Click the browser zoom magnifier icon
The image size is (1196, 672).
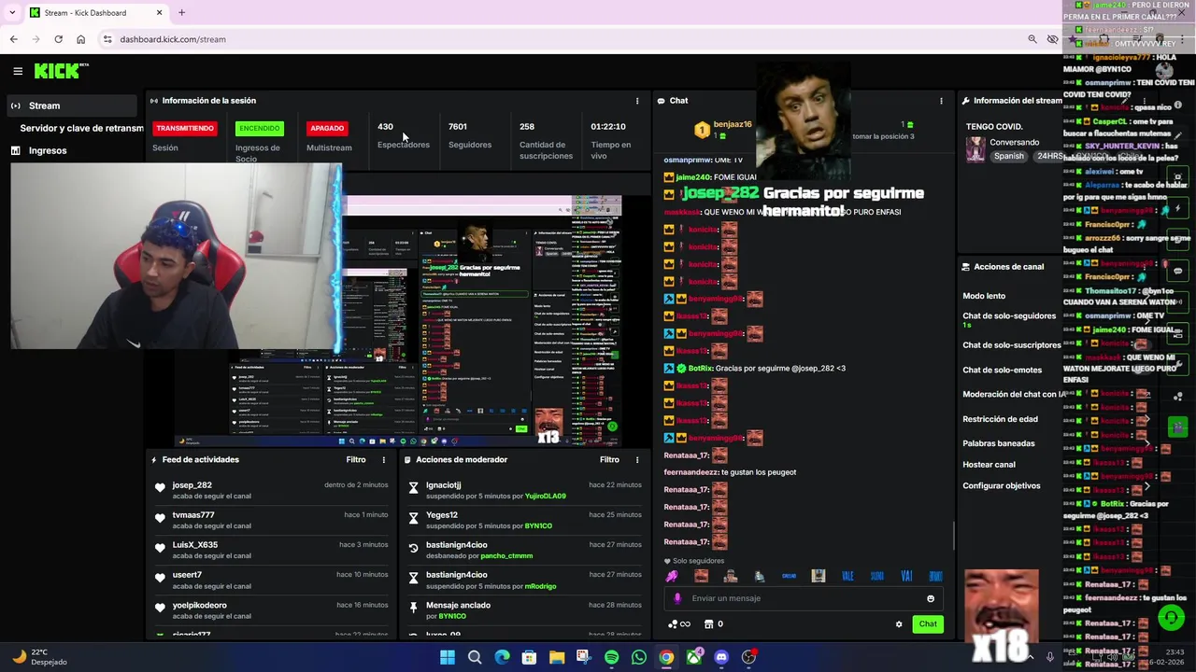coord(1032,39)
